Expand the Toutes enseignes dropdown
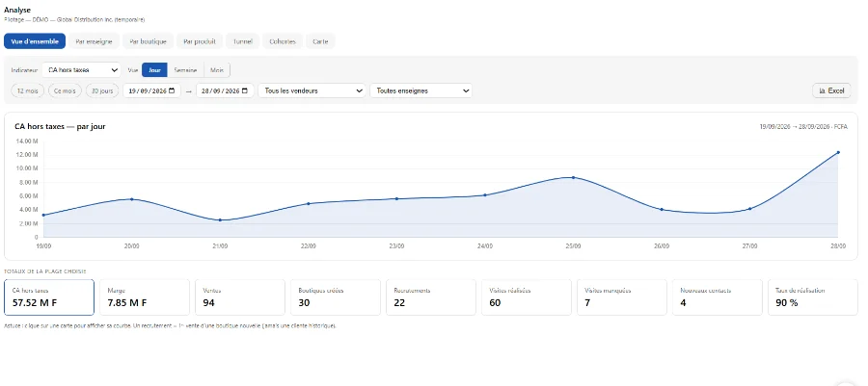The height and width of the screenshot is (386, 868). coord(420,90)
